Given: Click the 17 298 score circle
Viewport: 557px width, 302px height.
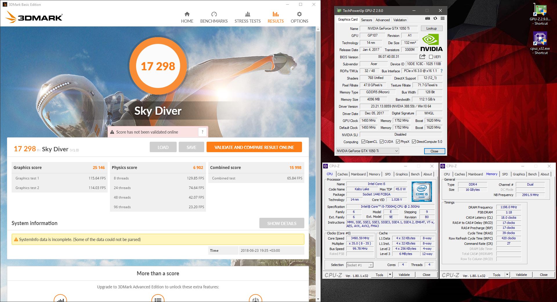Looking at the screenshot, I should click(x=158, y=66).
